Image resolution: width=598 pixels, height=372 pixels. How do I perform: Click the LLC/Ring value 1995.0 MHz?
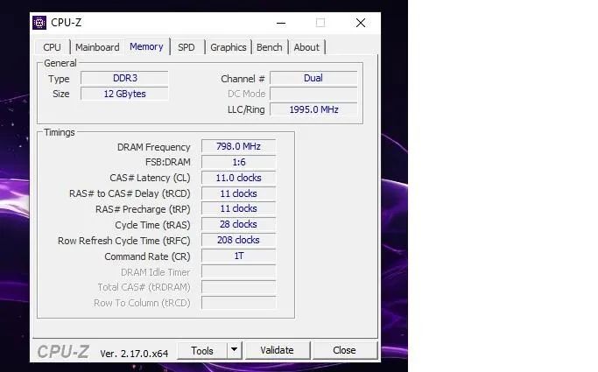313,109
